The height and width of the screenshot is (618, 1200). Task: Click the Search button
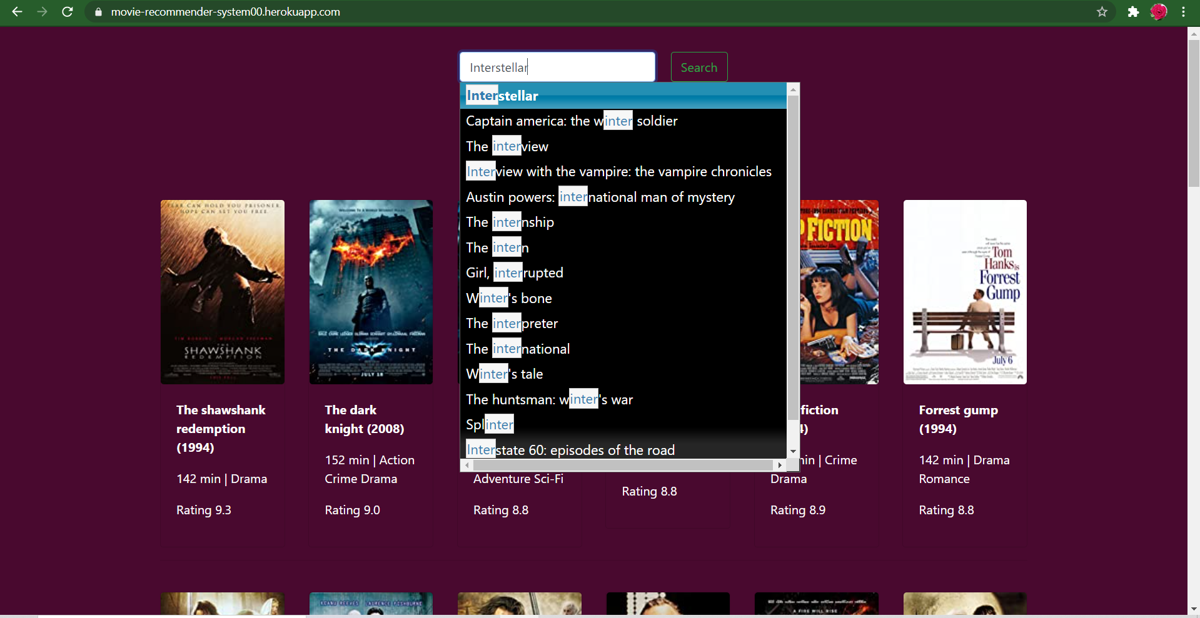pos(698,67)
